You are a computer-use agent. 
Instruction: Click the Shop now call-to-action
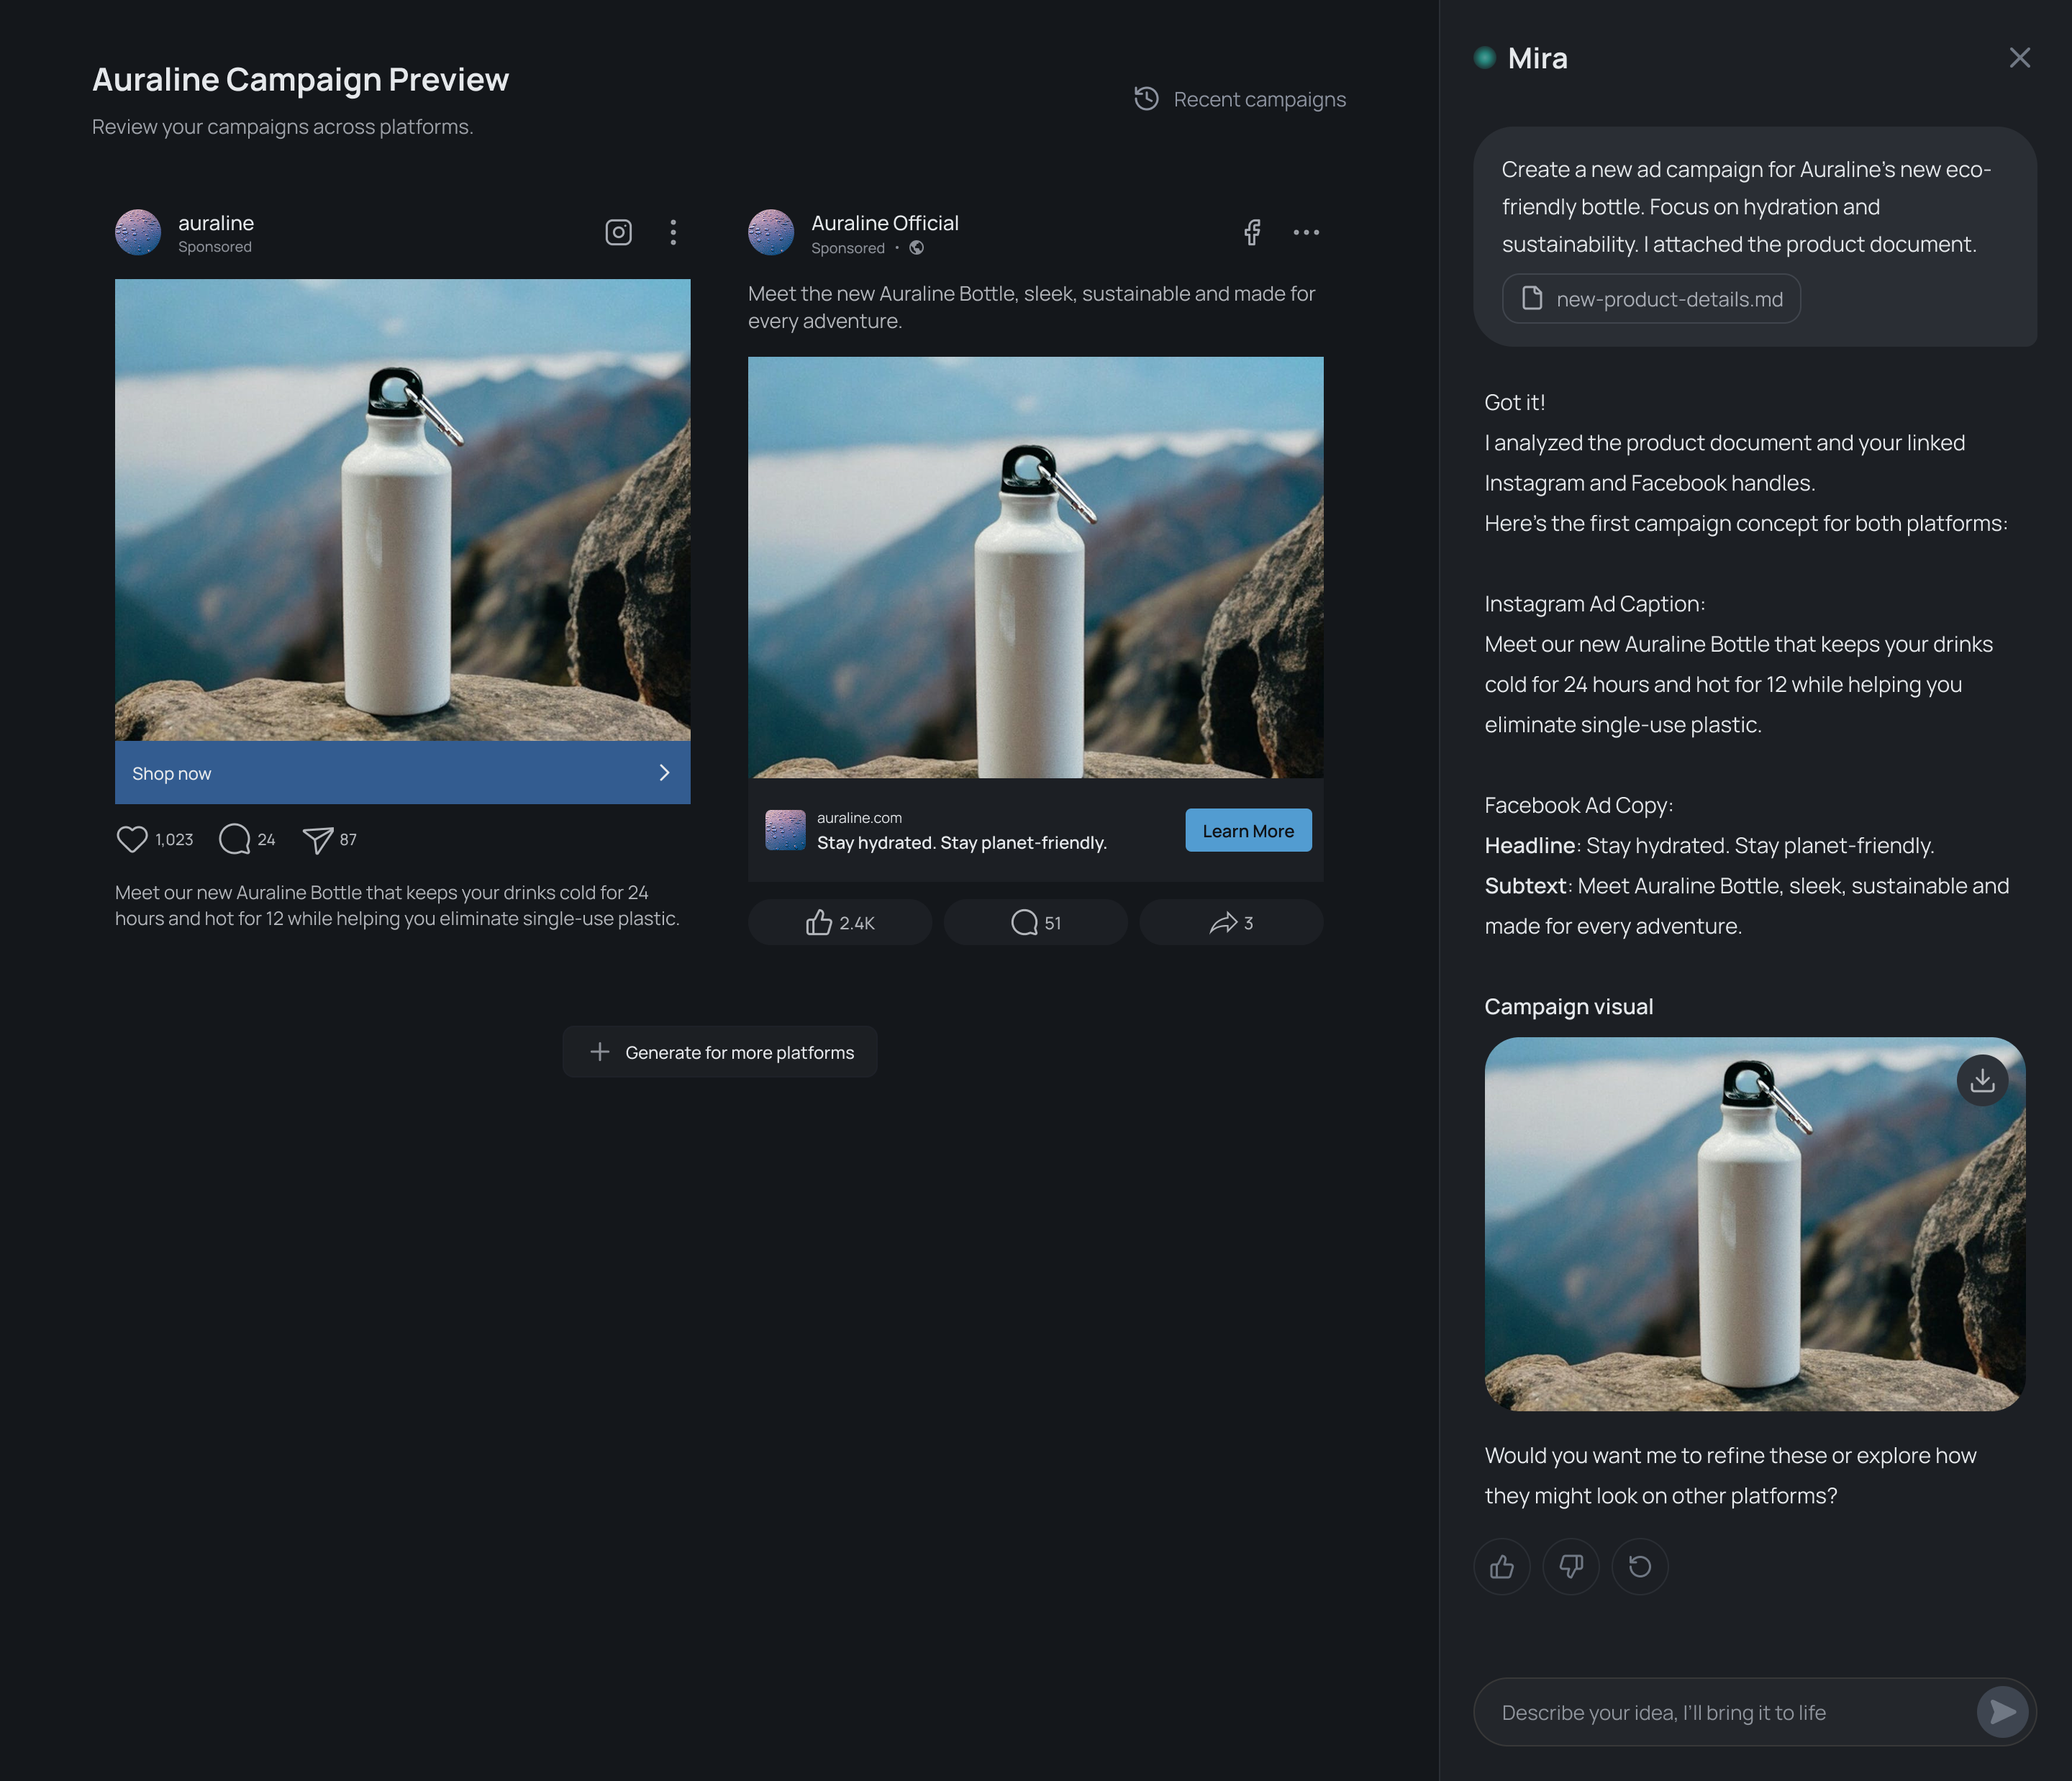[171, 772]
